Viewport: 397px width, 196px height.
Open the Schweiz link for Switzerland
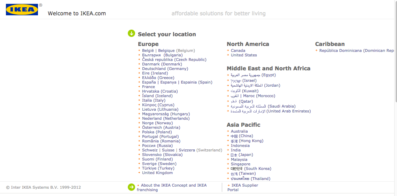pyautogui.click(x=150, y=150)
